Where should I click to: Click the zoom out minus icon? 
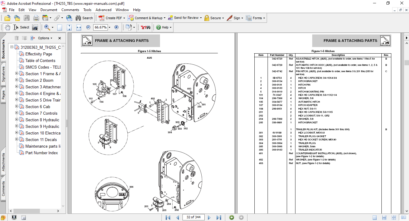tap(88, 27)
